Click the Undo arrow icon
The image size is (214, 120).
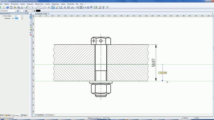27,7
